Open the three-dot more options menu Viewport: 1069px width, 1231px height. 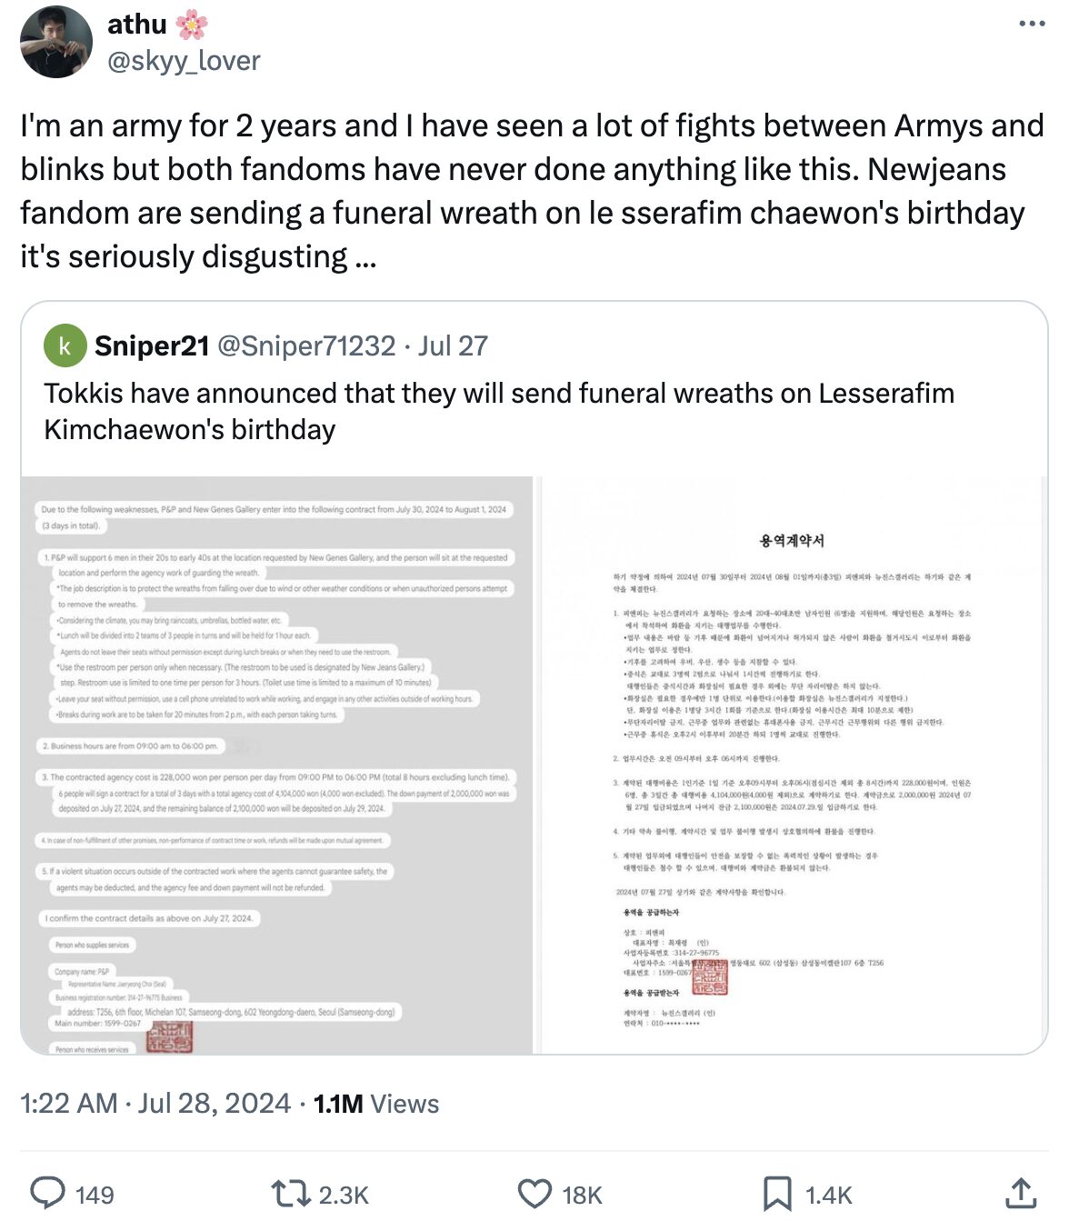1032,24
